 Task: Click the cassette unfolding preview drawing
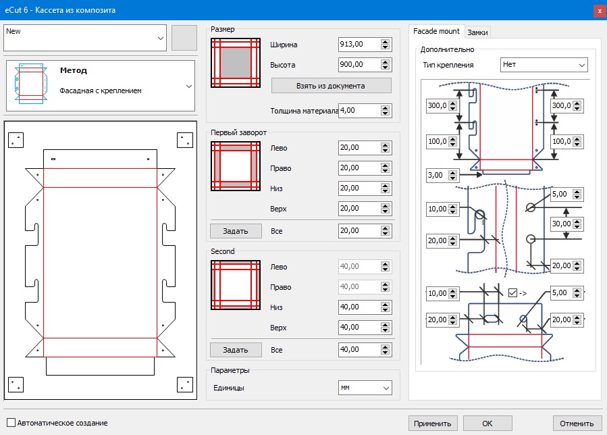pyautogui.click(x=100, y=261)
